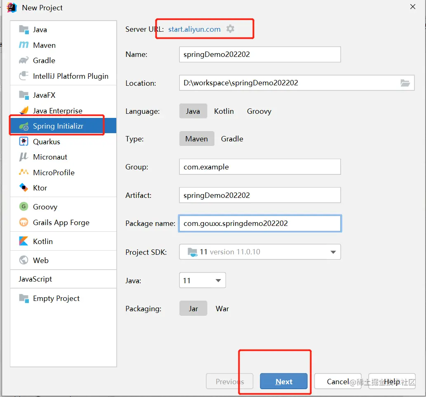The image size is (426, 397).
Task: Choose Gradle build type
Action: click(x=232, y=139)
